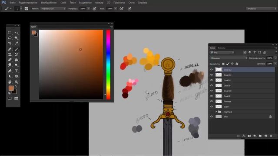The image size is (278, 156).
Task: Open the layer blending mode dropdown
Action: [228, 58]
